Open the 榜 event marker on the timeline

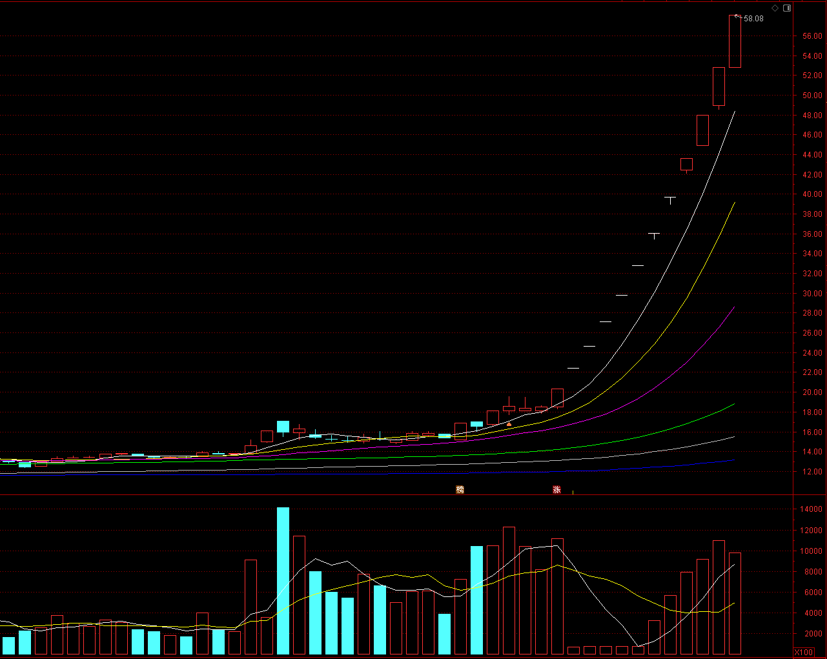tap(460, 490)
